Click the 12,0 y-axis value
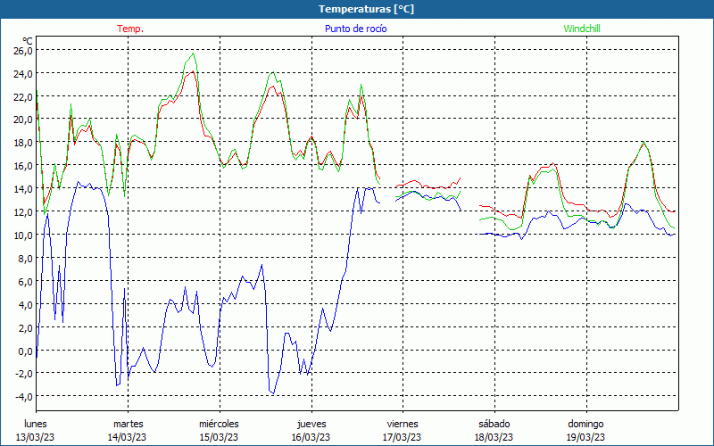 (23, 212)
